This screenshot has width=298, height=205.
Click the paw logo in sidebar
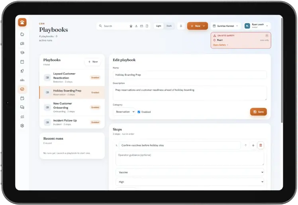[22, 22]
